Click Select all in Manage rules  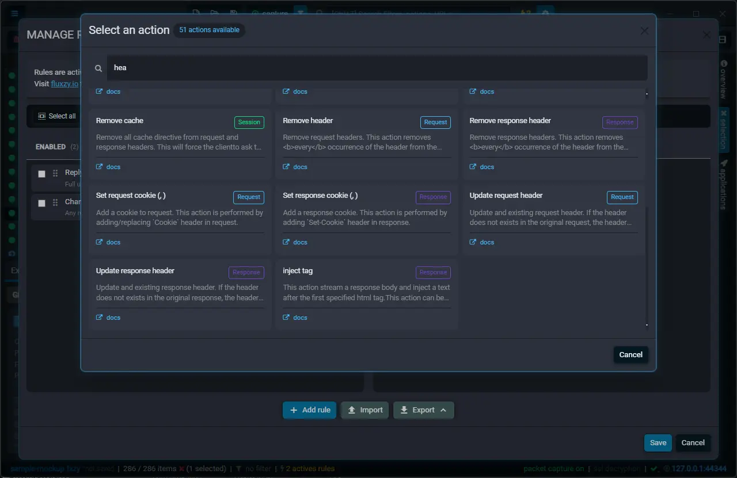point(56,116)
